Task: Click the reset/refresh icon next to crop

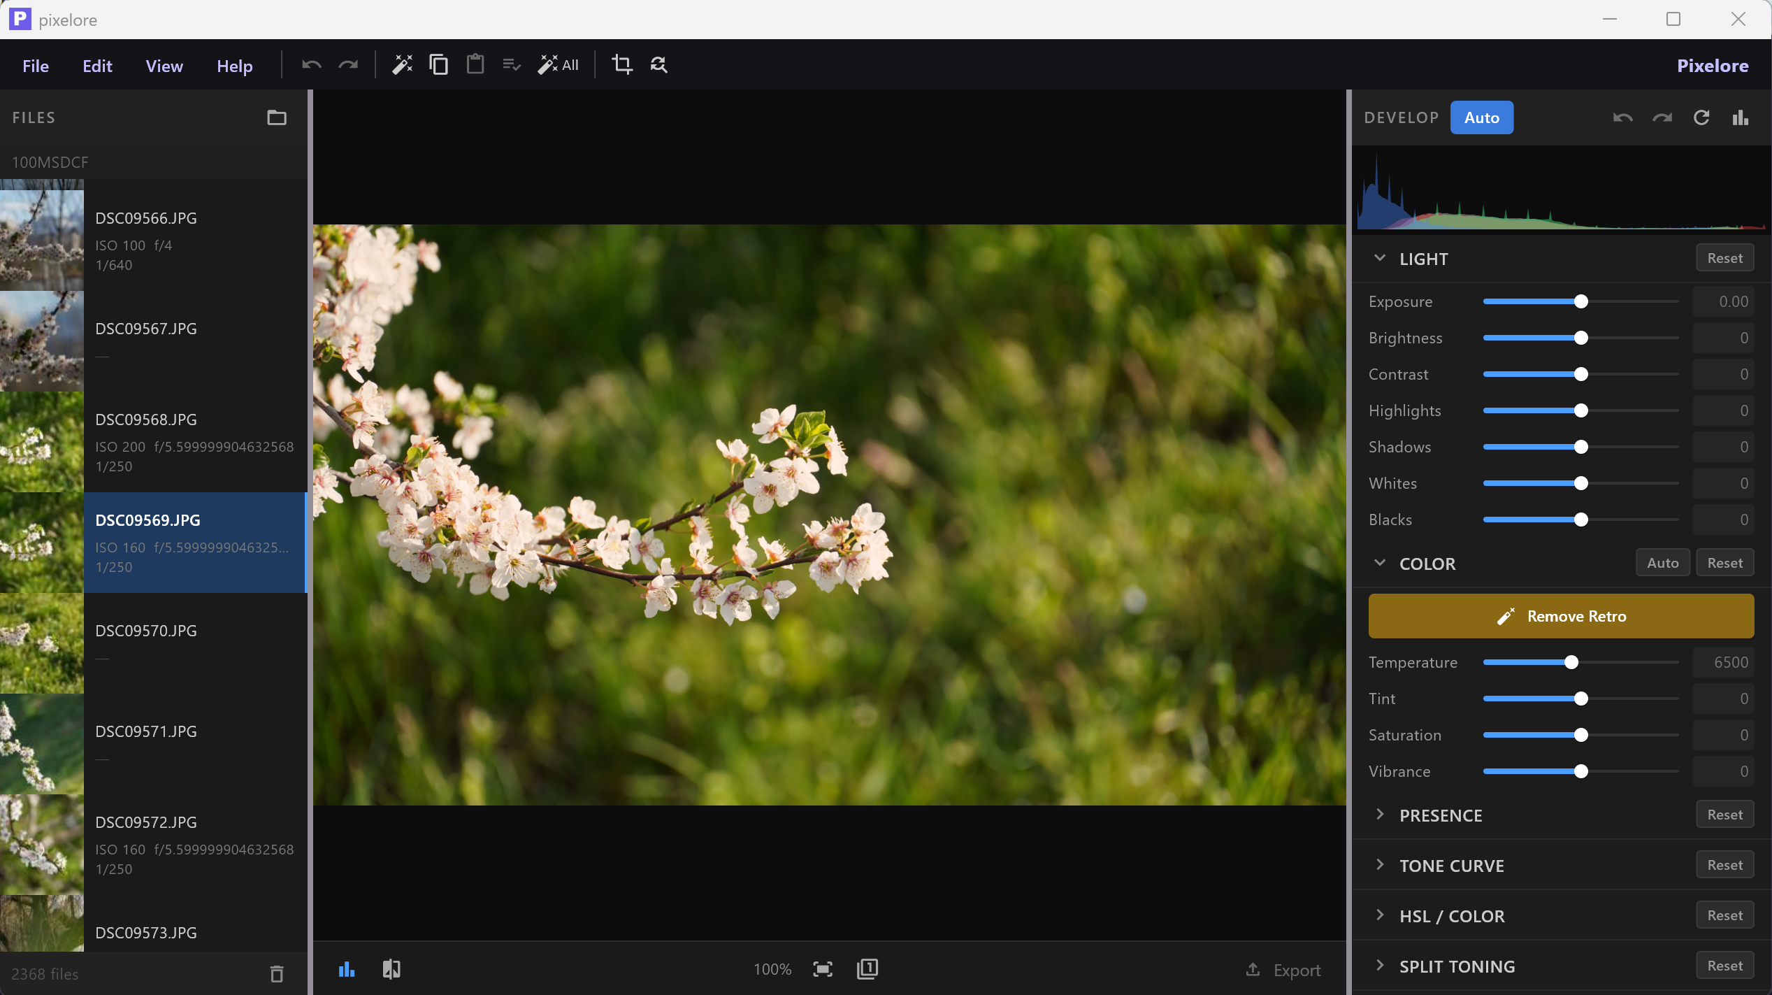Action: pyautogui.click(x=658, y=64)
